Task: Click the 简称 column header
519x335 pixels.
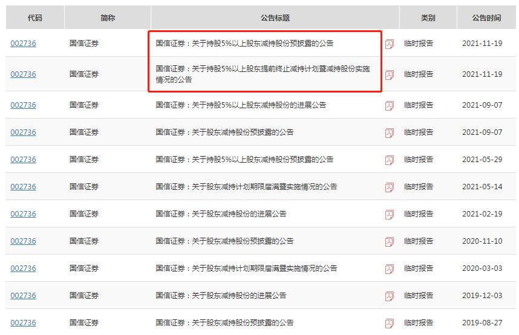Action: [108, 18]
